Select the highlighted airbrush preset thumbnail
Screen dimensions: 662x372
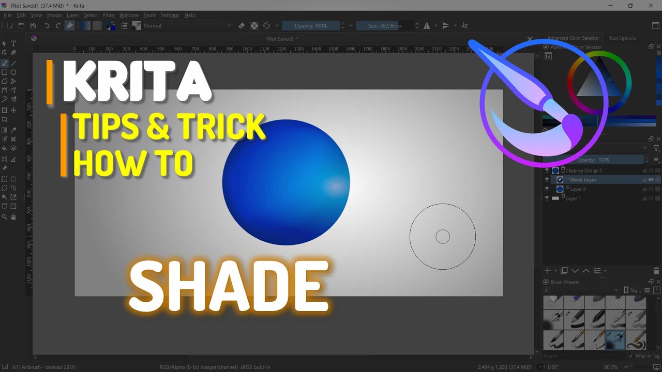[615, 340]
